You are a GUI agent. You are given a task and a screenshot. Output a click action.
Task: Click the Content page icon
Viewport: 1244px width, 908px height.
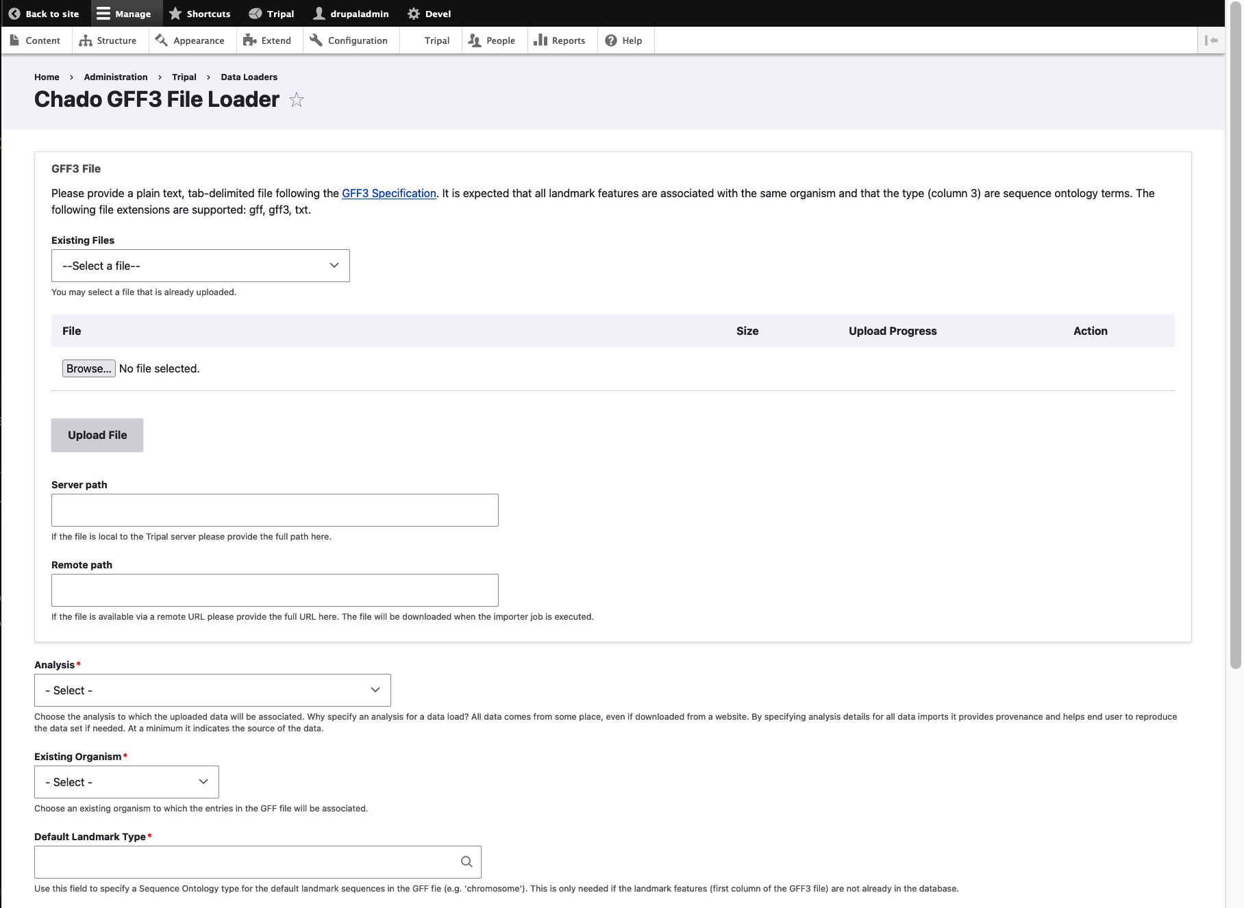[15, 40]
